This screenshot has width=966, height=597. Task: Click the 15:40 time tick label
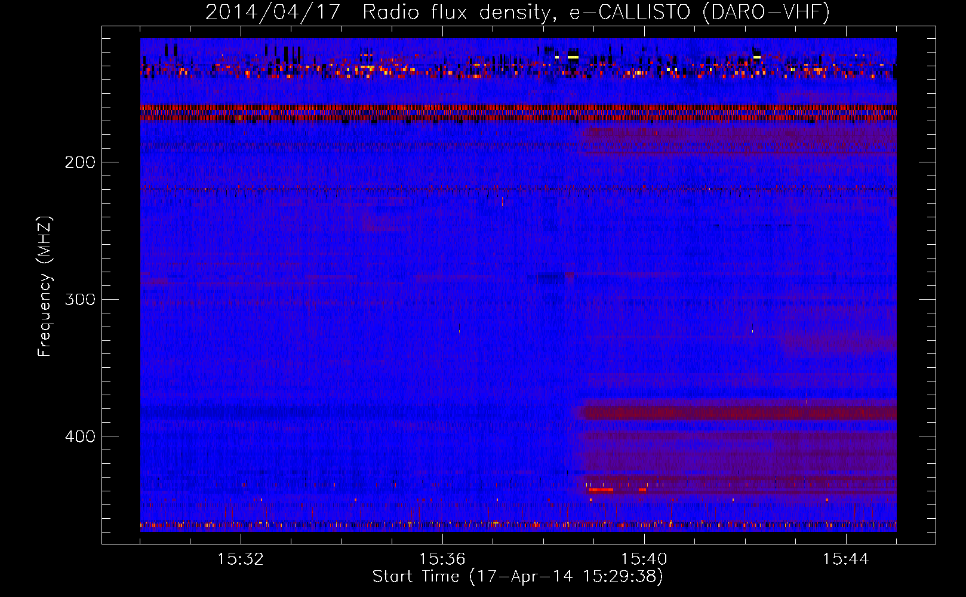pyautogui.click(x=644, y=559)
